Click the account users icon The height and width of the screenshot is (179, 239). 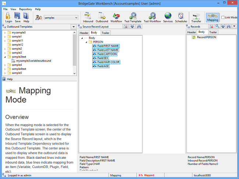pyautogui.click(x=39, y=18)
